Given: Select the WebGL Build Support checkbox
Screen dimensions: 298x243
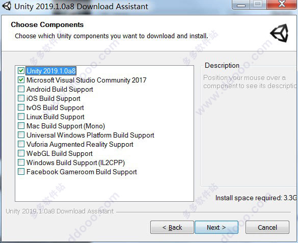Looking at the screenshot, I should 21,153.
